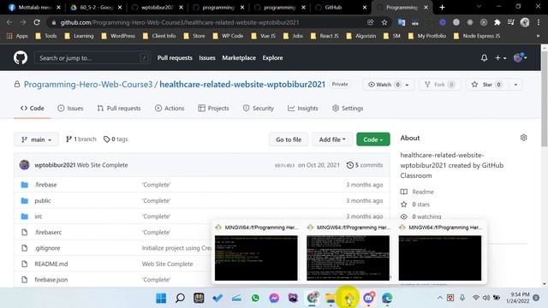Open the README.md file
The height and width of the screenshot is (308, 548).
(x=51, y=264)
